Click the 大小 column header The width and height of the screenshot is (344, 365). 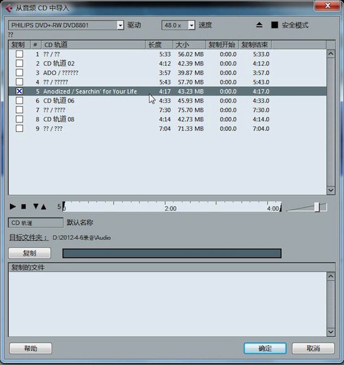tap(189, 44)
